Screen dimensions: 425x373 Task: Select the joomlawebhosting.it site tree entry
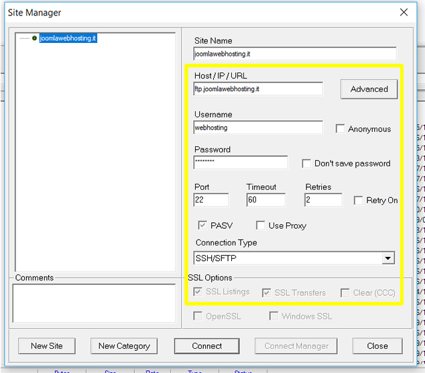pyautogui.click(x=68, y=38)
